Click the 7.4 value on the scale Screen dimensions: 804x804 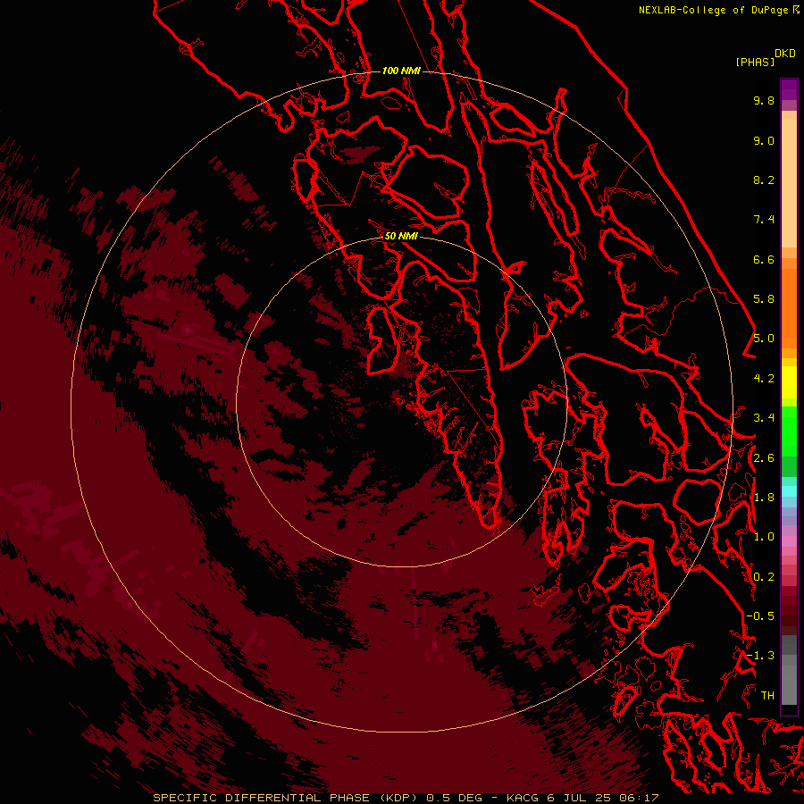[x=764, y=220]
